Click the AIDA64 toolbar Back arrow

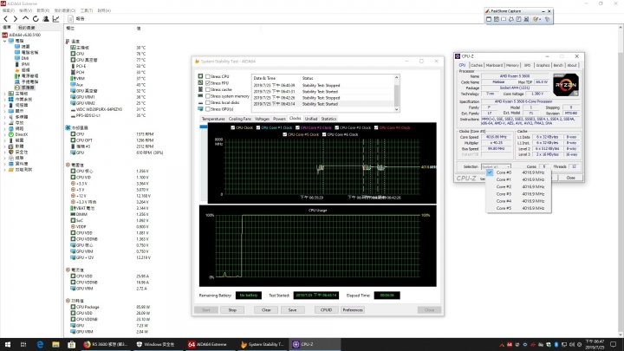coord(5,19)
